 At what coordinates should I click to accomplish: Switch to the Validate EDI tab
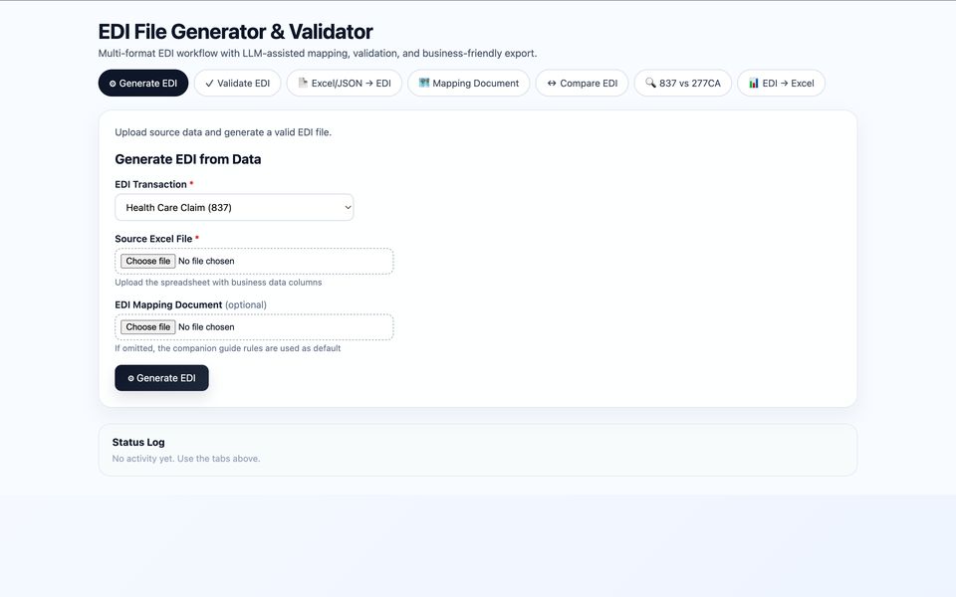tap(237, 83)
